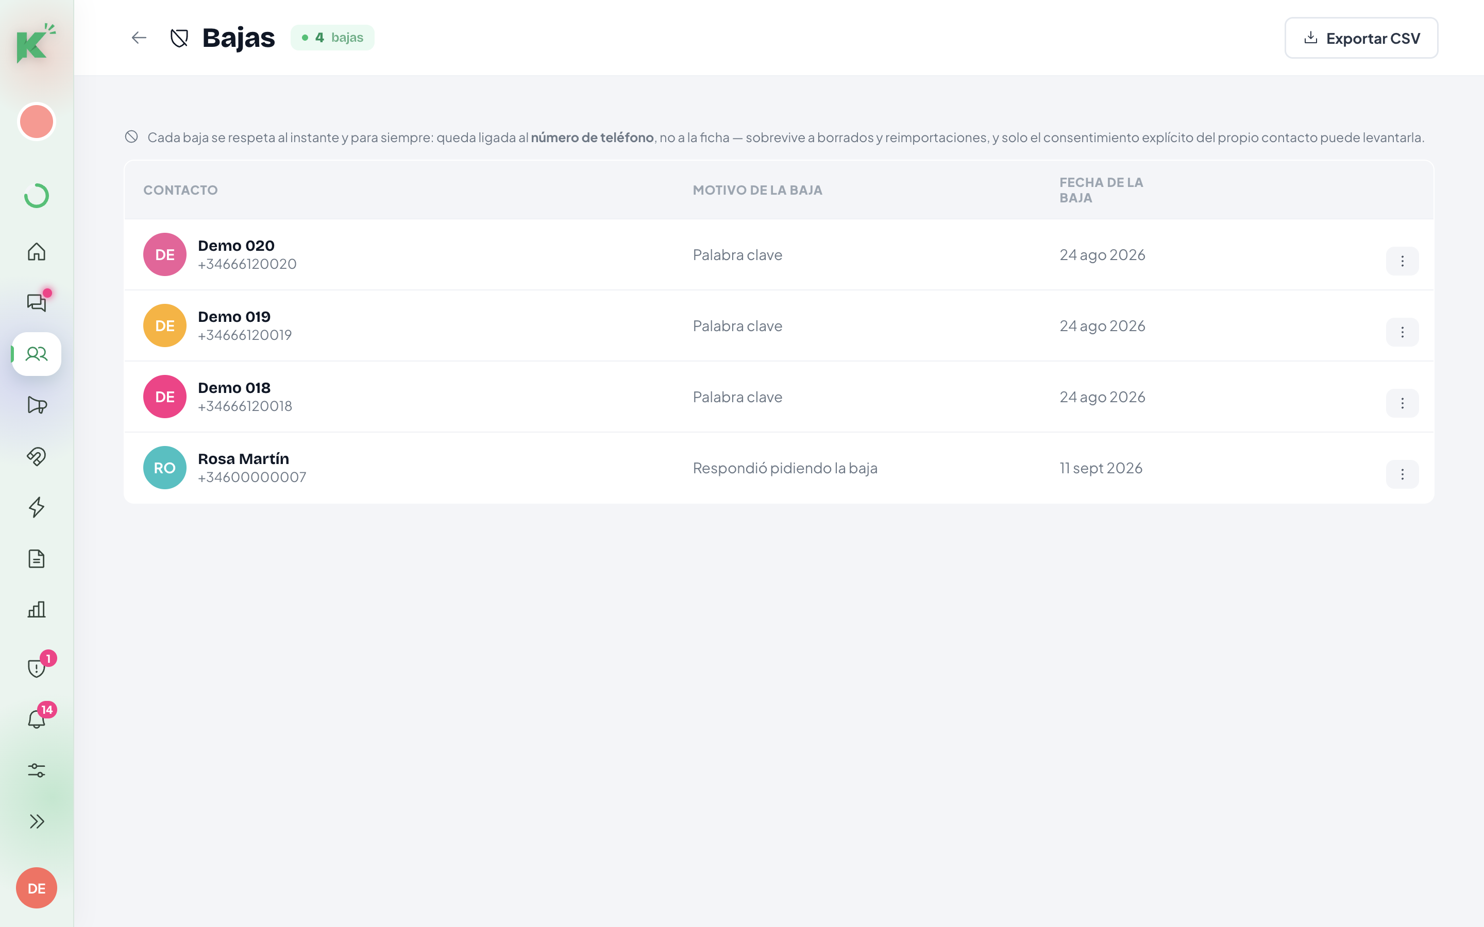This screenshot has height=927, width=1484.
Task: Click the Exportar CSV button
Action: 1361,38
